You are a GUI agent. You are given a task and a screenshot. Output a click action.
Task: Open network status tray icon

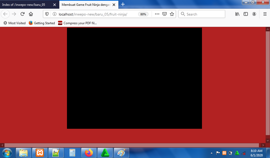(x=243, y=153)
